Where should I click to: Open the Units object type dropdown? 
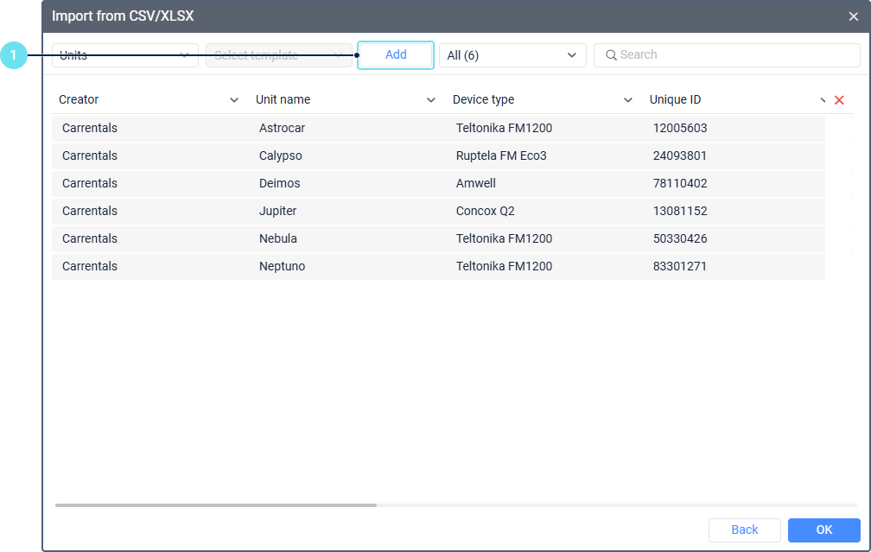tap(125, 55)
